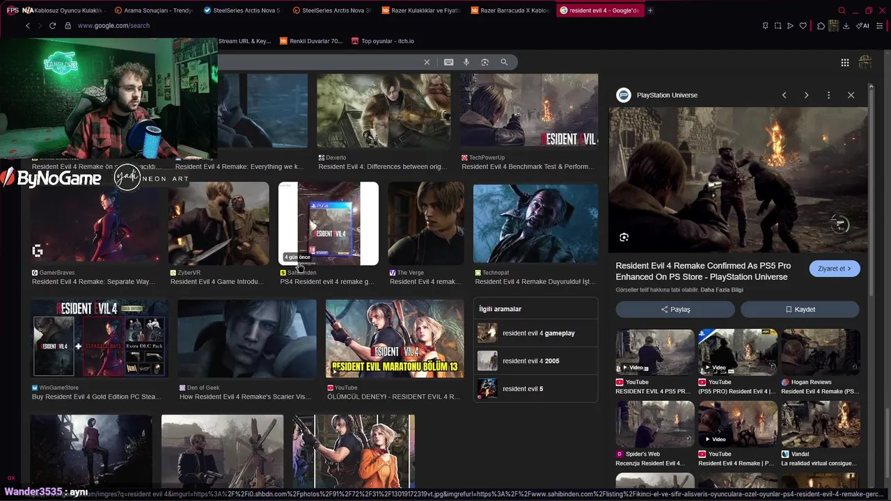This screenshot has width=891, height=501.
Task: Open the WinGameStore Gold Edition thumbnail
Action: (x=99, y=339)
